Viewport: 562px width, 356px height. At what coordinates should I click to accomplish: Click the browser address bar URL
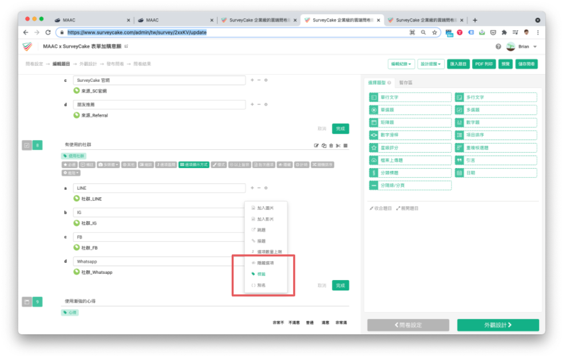pos(137,32)
